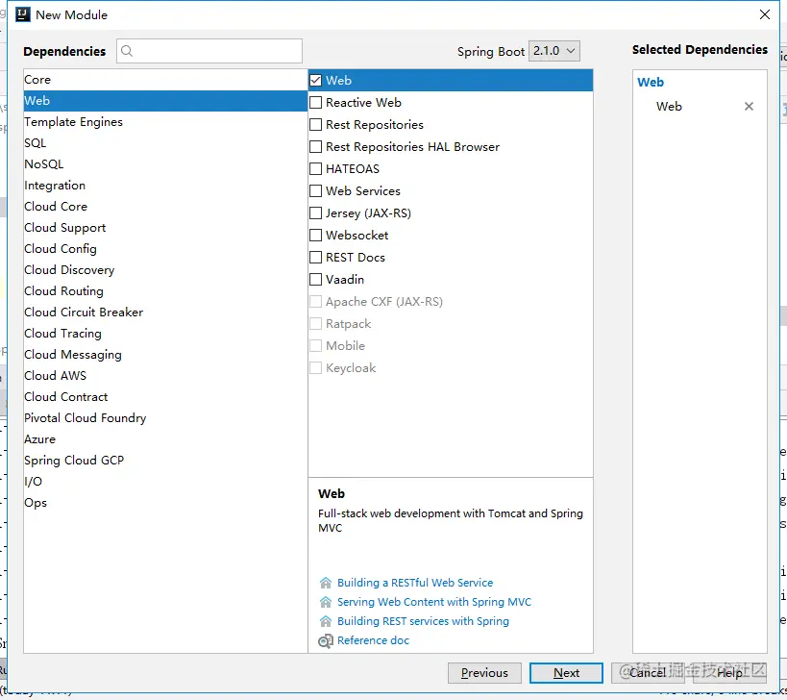Select the Ops category

(165, 503)
